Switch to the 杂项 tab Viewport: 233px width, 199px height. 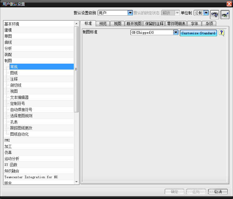point(209,24)
